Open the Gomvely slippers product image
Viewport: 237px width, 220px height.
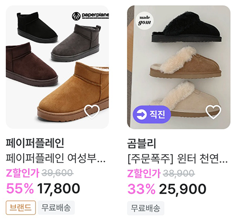click(179, 67)
